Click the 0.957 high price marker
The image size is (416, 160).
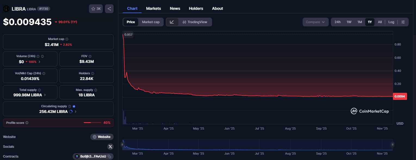point(128,35)
